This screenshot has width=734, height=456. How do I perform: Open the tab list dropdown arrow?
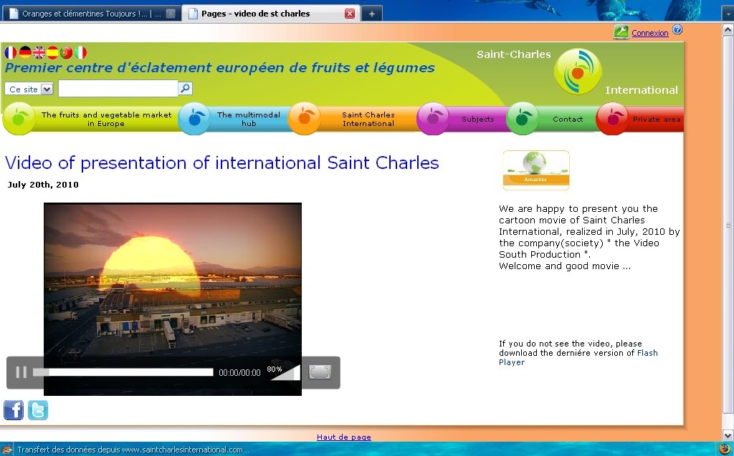click(727, 14)
